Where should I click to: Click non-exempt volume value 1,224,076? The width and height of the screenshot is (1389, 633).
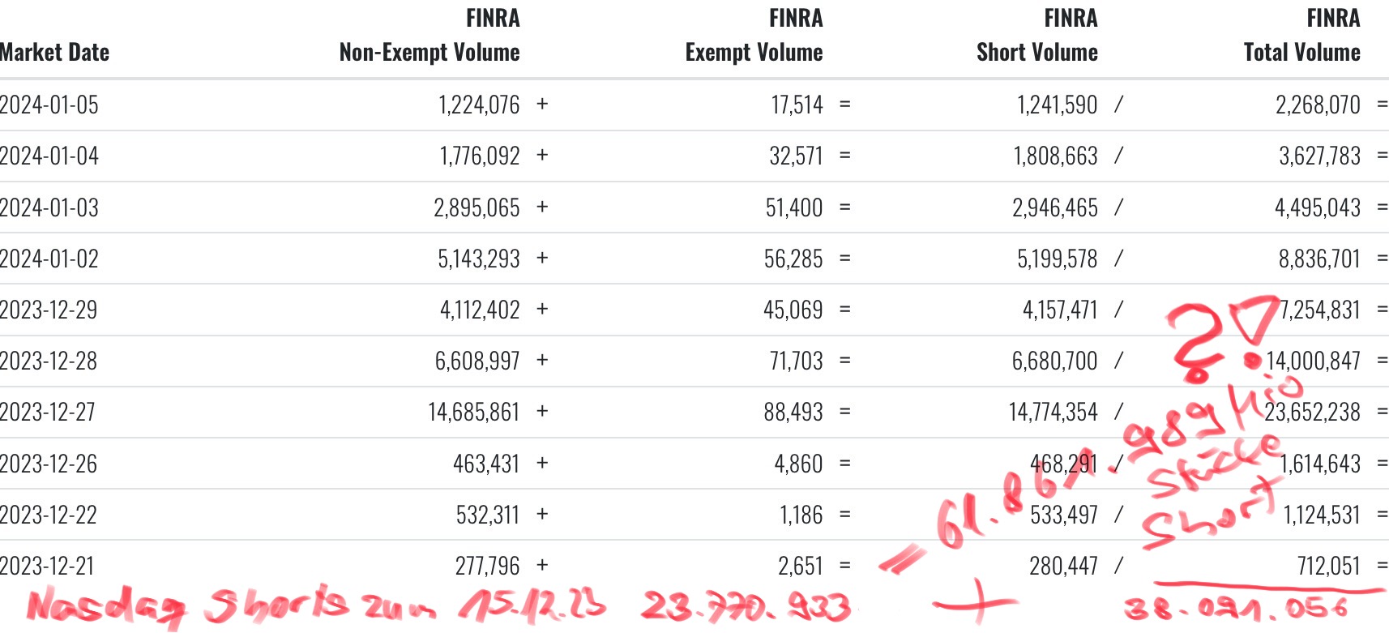coord(479,105)
